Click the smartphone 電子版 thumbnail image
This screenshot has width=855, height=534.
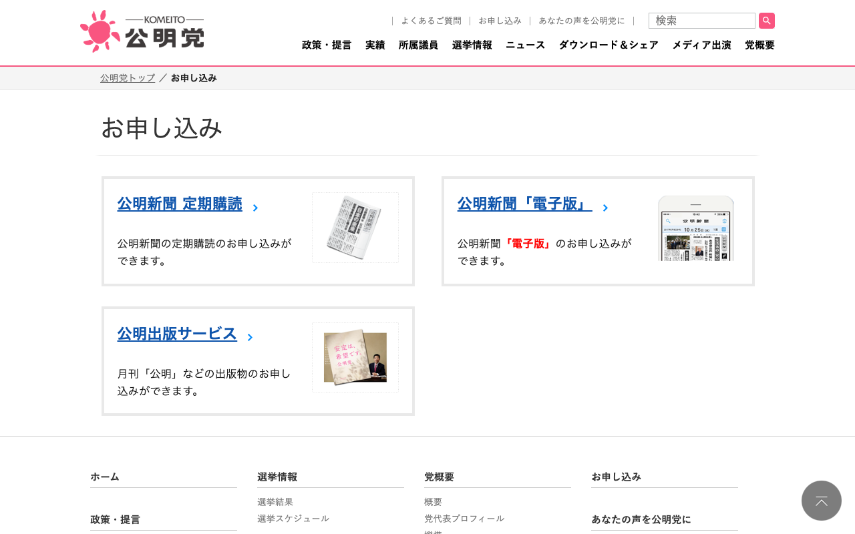pos(696,228)
